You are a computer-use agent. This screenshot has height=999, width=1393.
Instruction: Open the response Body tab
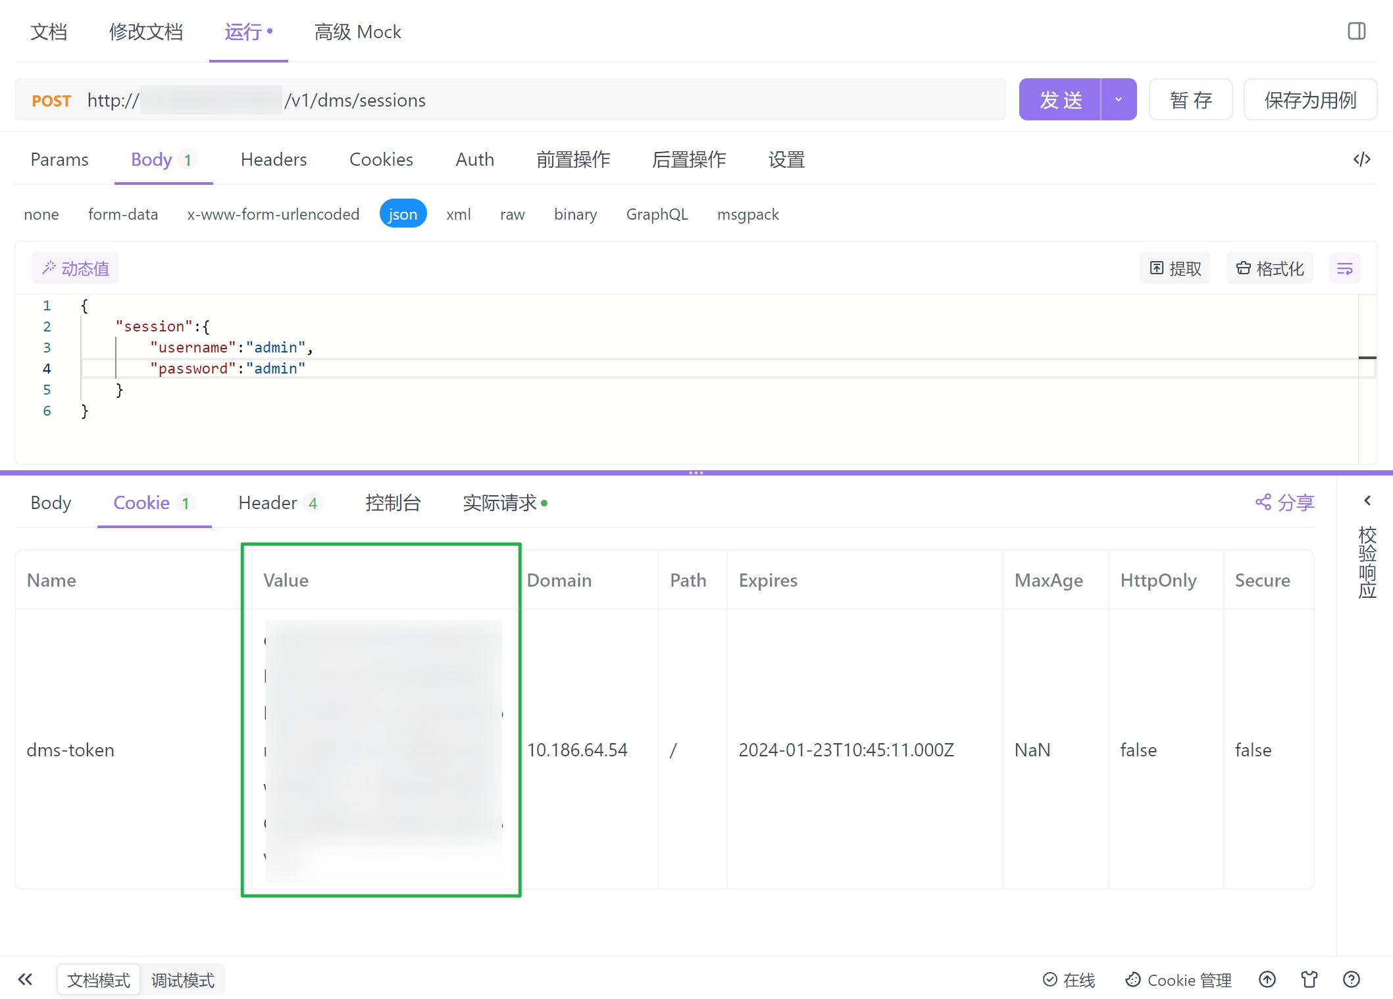click(x=51, y=503)
